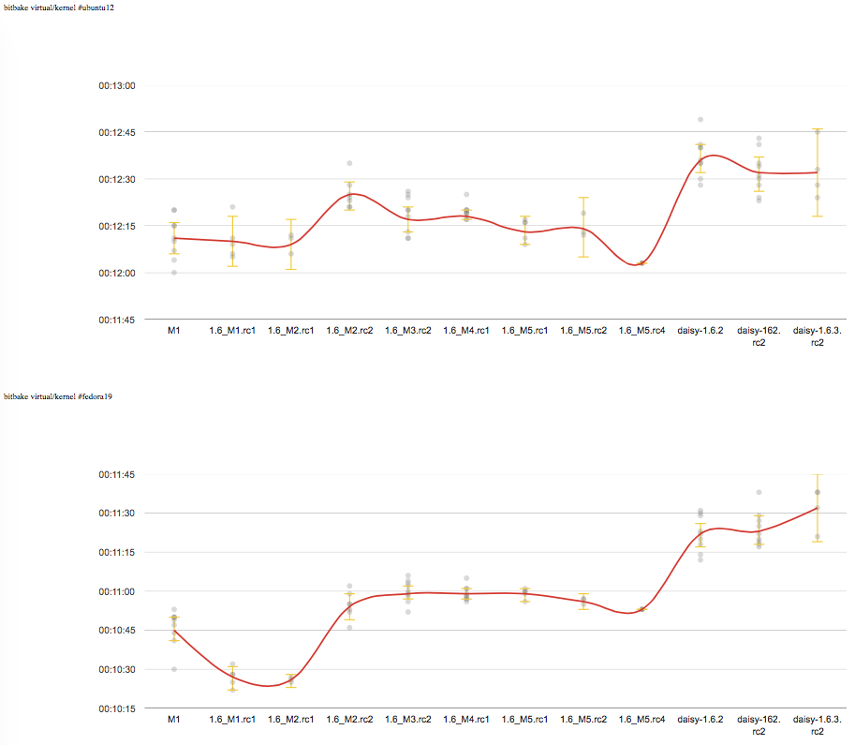Click the 00:12:30 y-axis label in the ubuntu12 chart
This screenshot has height=745, width=855.
(117, 179)
